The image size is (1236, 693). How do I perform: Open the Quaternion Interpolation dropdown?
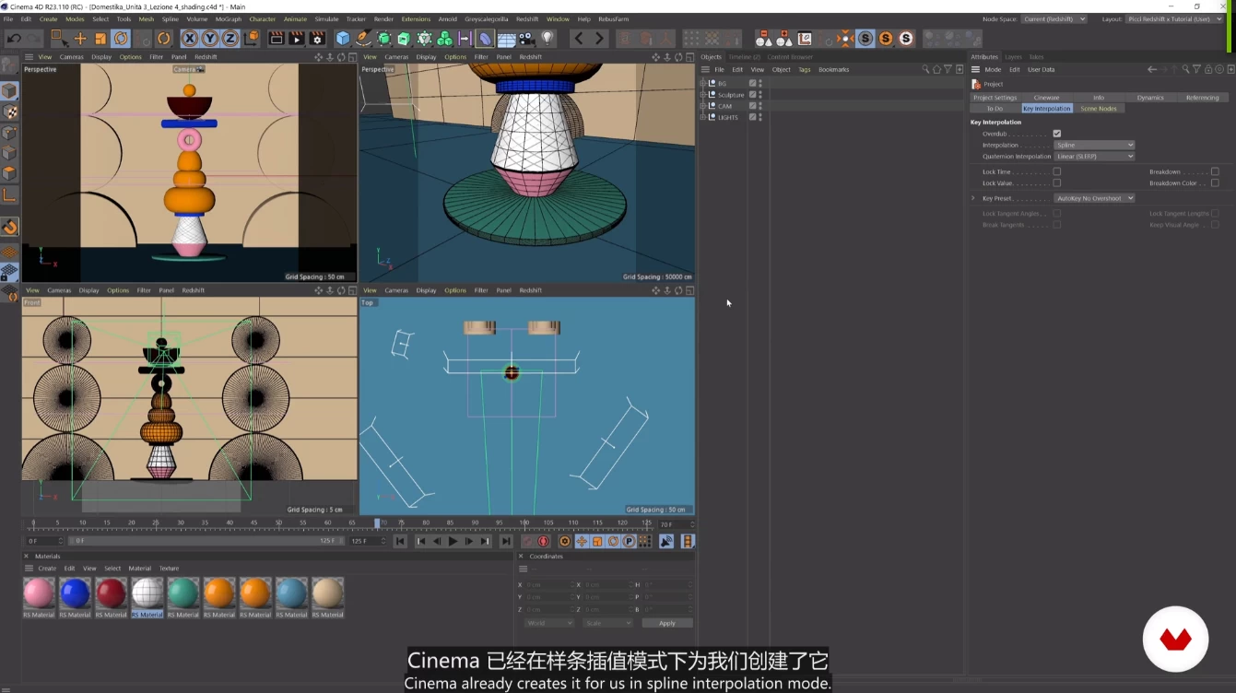1094,157
